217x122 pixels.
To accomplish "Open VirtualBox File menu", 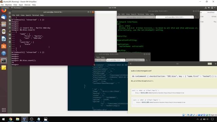I will tap(2, 5).
